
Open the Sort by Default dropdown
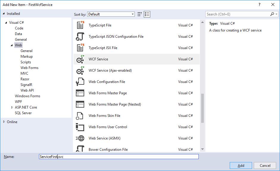click(x=111, y=14)
